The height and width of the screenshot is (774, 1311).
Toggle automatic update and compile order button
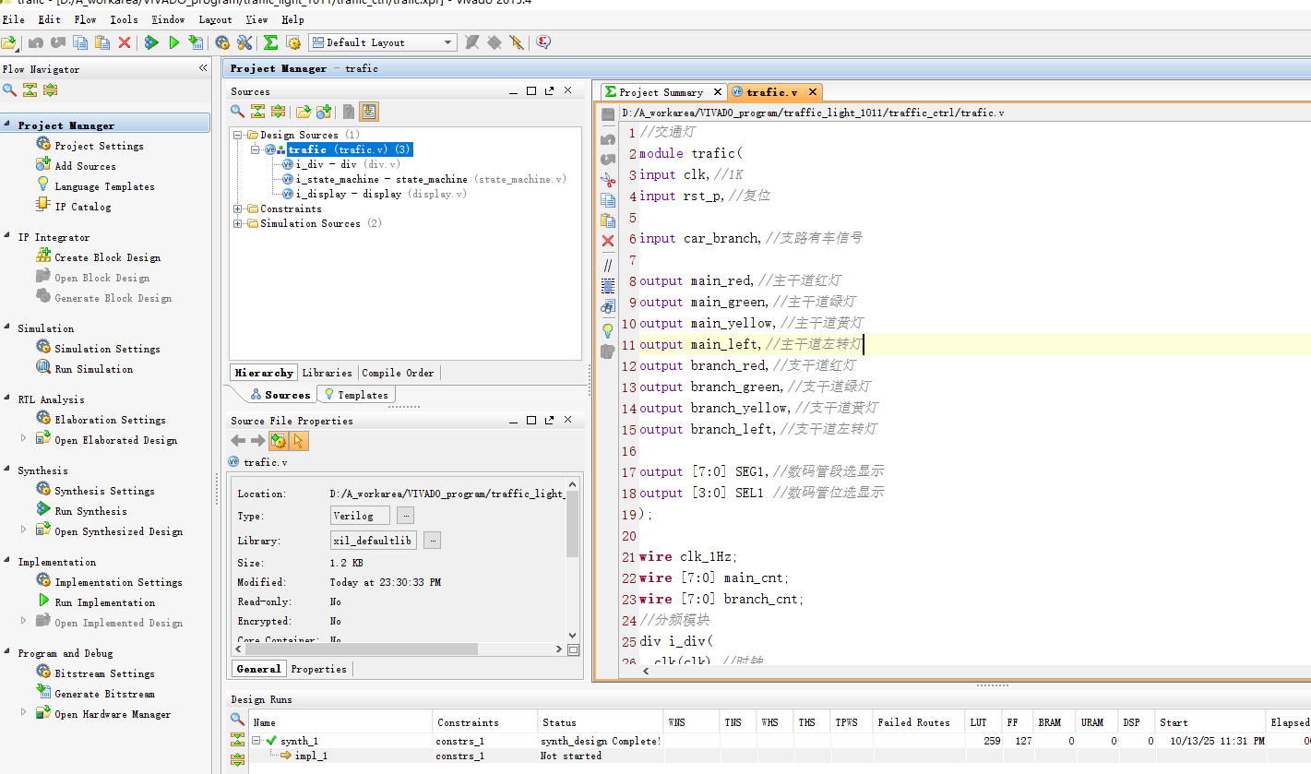click(x=369, y=112)
